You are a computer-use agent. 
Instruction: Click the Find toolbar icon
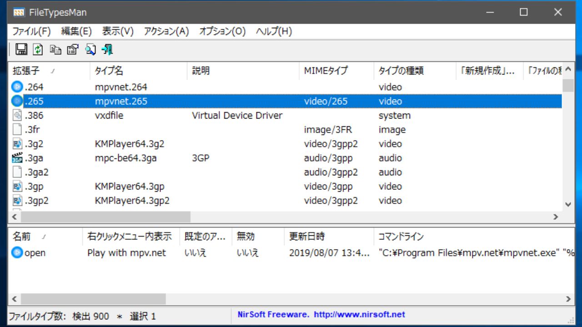pos(90,50)
